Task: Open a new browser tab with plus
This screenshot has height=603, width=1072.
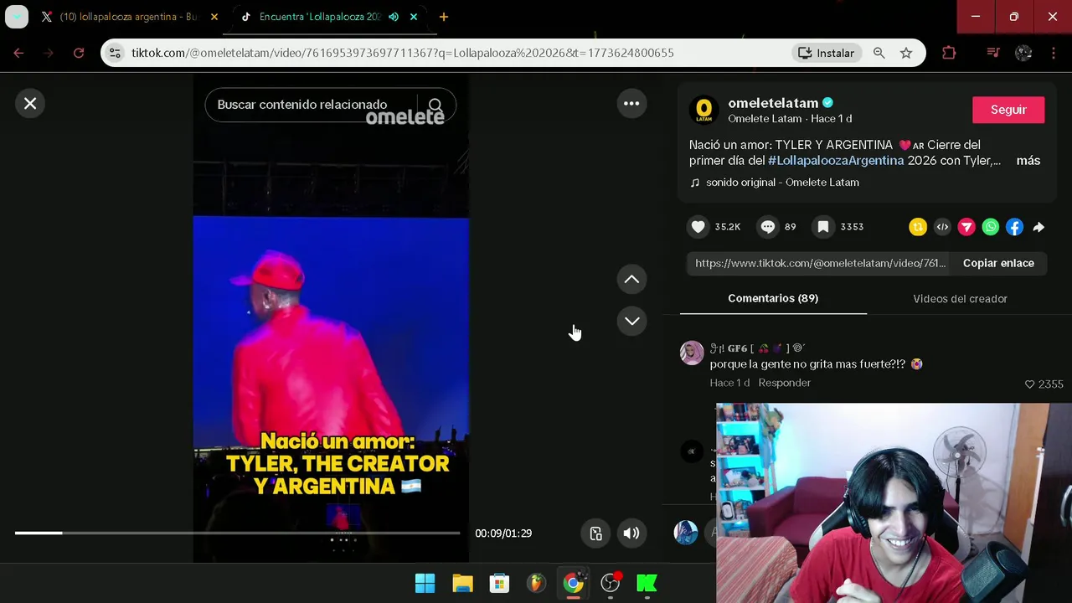Action: click(444, 17)
